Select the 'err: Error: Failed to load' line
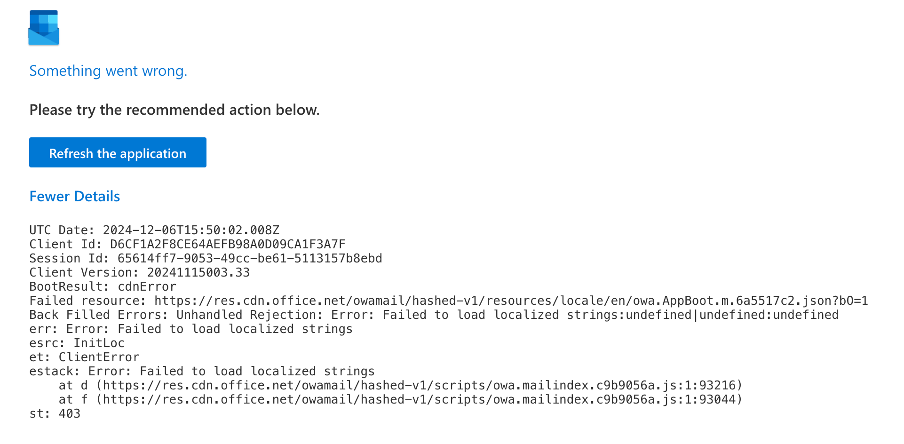 pos(191,329)
